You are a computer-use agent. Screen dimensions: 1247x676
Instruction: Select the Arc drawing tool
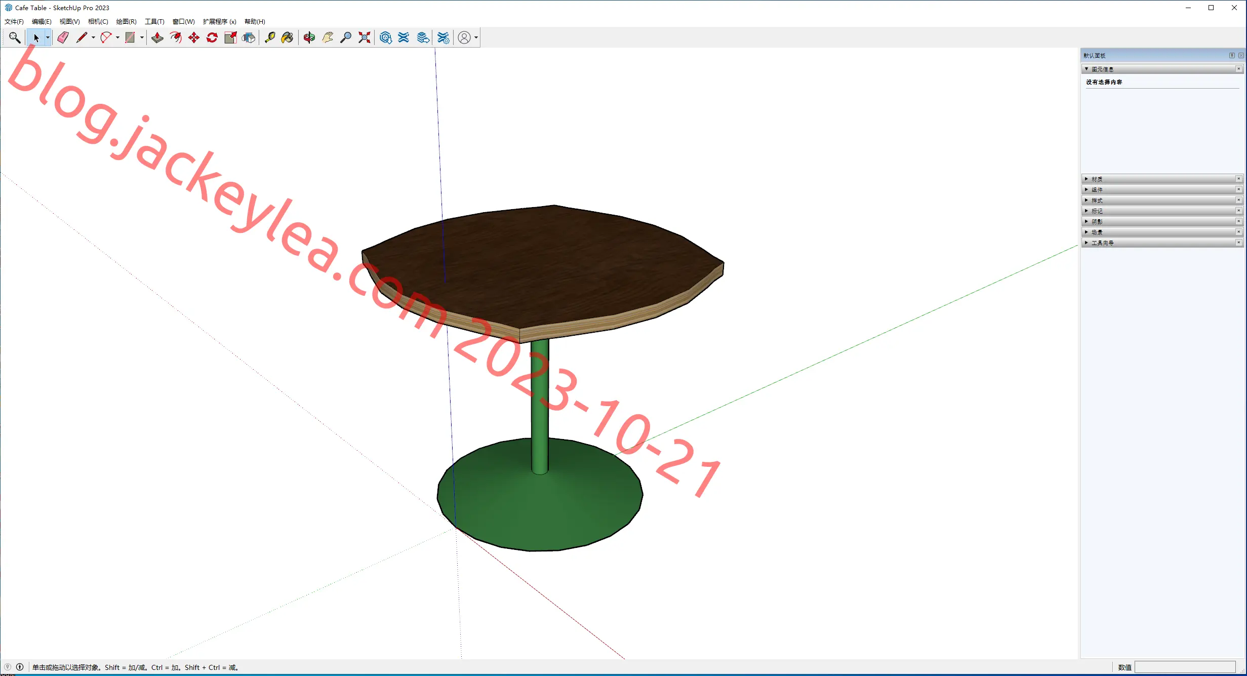coord(106,37)
